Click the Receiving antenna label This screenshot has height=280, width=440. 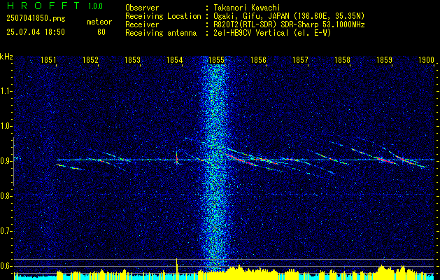tap(161, 33)
